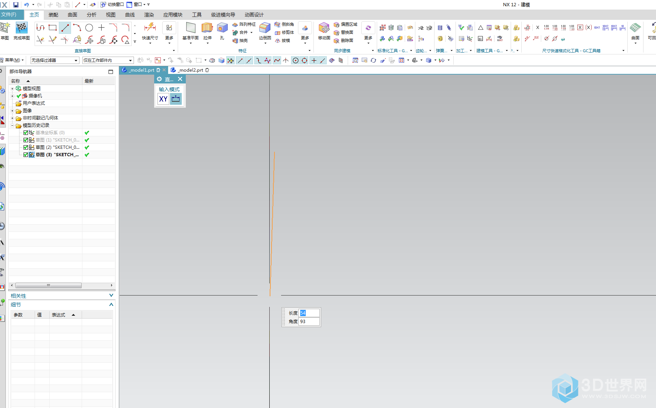
Task: Click the Save icon in title bar
Action: click(x=16, y=5)
